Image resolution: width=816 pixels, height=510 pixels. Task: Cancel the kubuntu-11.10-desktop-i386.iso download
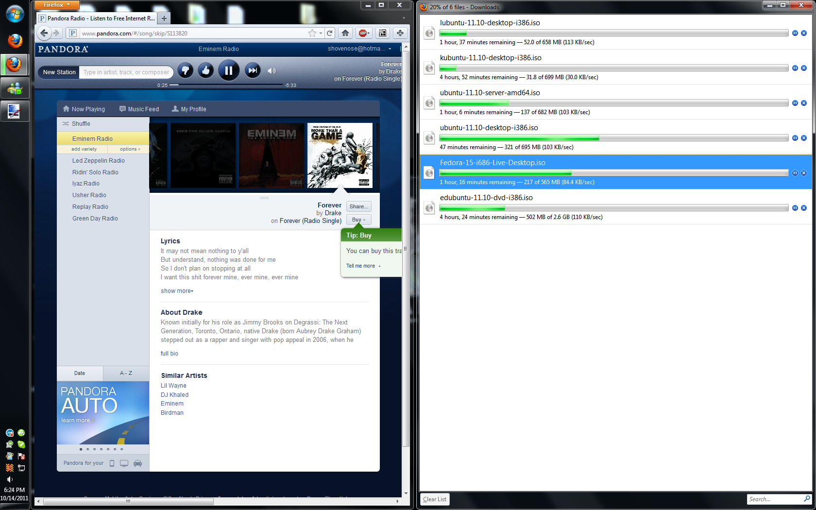click(804, 68)
